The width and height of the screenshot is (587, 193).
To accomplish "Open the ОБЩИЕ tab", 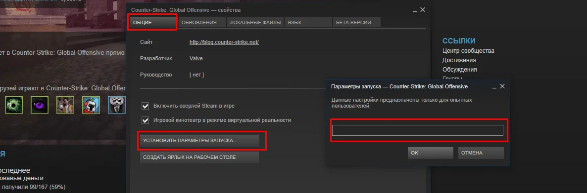I will click(152, 22).
